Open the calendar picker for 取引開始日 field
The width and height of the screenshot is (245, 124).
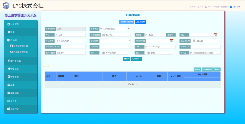pos(171,41)
